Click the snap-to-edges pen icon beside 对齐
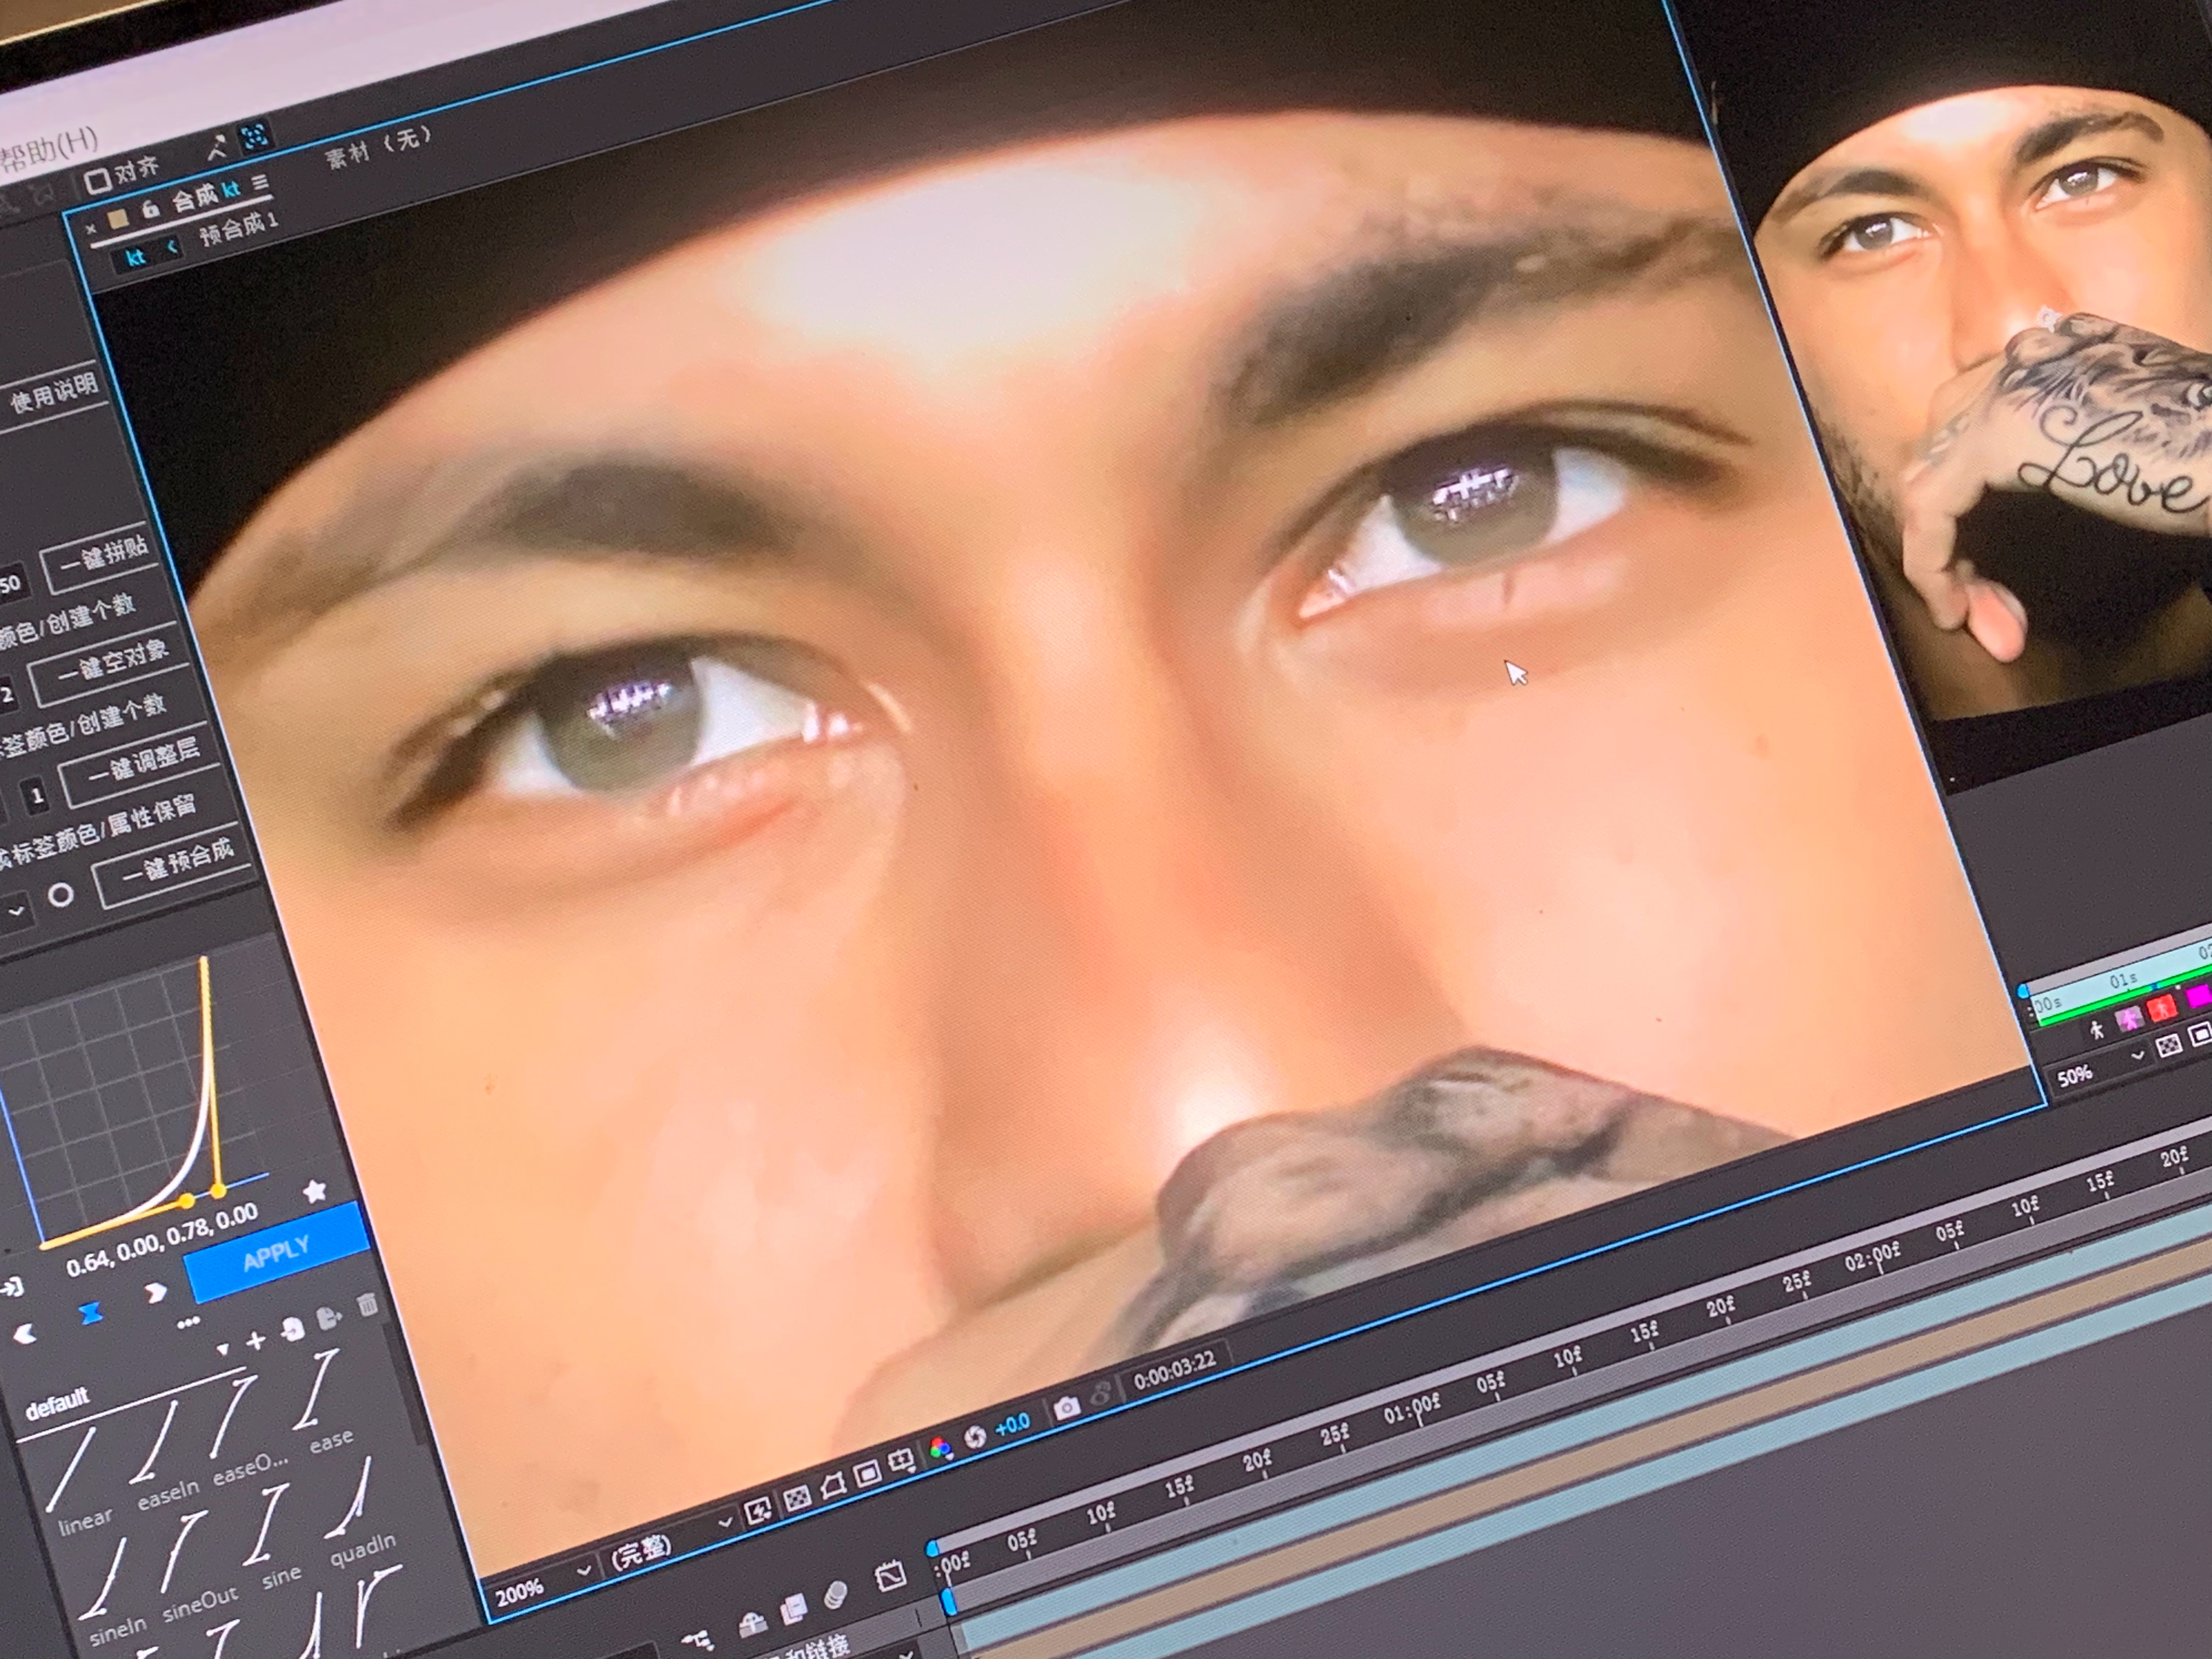2212x1659 pixels. (x=217, y=149)
